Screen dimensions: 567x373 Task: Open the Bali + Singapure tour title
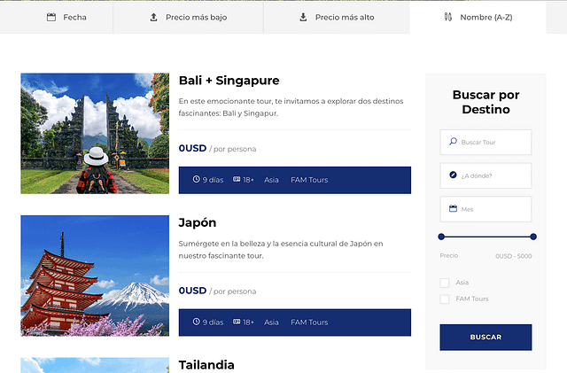click(x=229, y=81)
